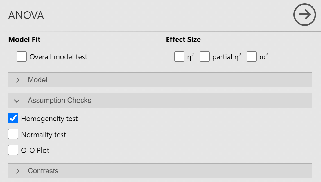
Task: Click the chevron icon beside Model
Action: 18,80
